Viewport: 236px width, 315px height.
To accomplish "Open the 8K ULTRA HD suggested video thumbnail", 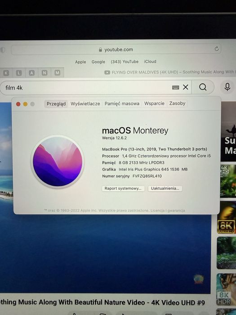I will (227, 217).
